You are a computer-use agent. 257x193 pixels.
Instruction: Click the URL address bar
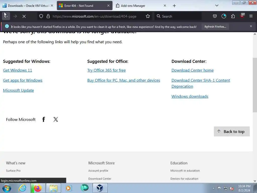pos(94,16)
